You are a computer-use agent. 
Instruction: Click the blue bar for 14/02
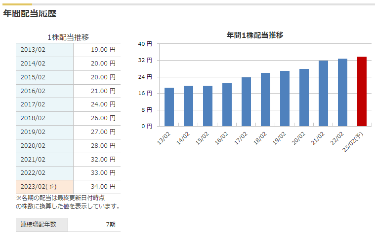point(188,106)
